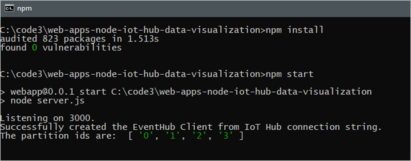Click the Listening on 3000 line
Screen dimensions: 411x161
pyautogui.click(x=47, y=119)
